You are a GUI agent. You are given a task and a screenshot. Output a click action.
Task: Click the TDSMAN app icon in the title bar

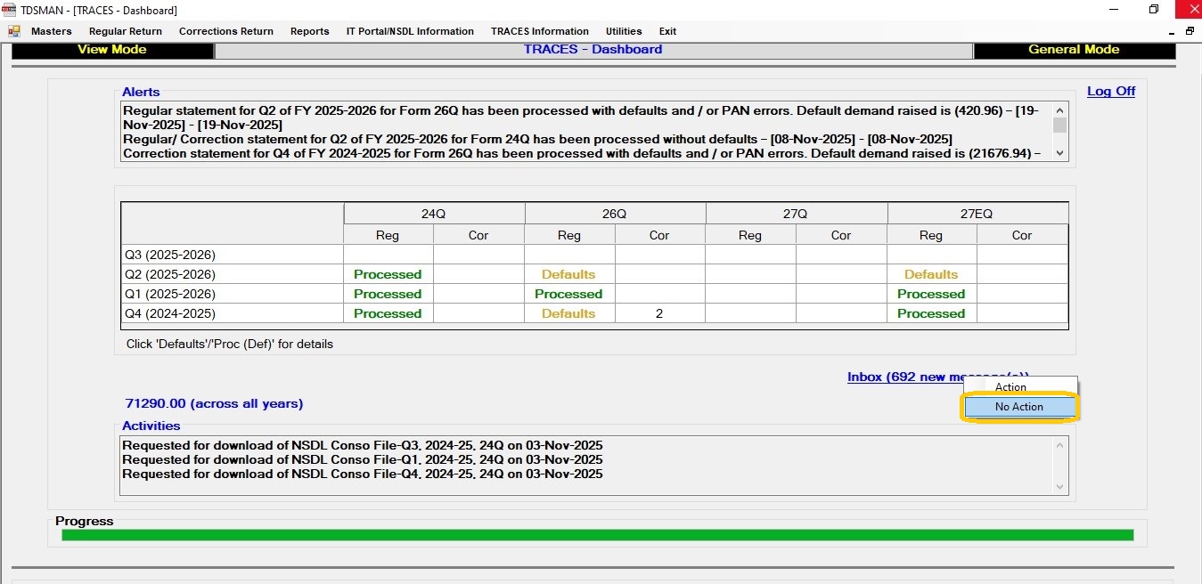tap(10, 10)
